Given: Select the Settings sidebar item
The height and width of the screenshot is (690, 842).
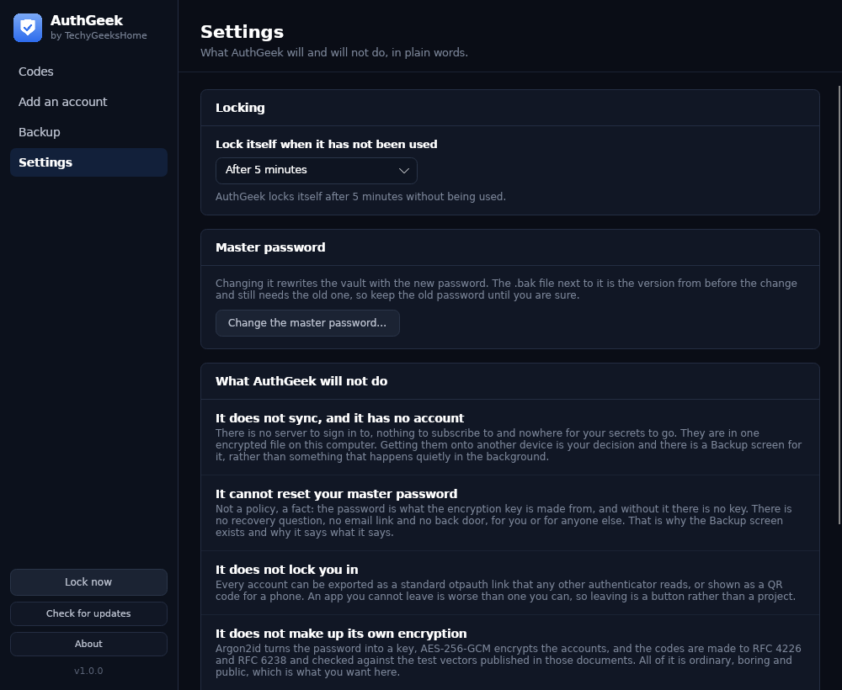Looking at the screenshot, I should pyautogui.click(x=88, y=162).
